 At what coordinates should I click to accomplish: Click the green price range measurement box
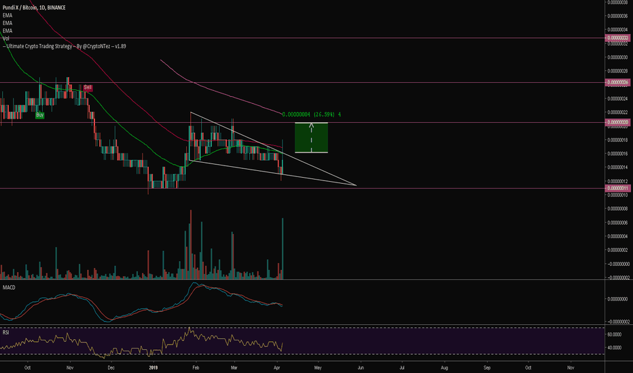point(311,138)
